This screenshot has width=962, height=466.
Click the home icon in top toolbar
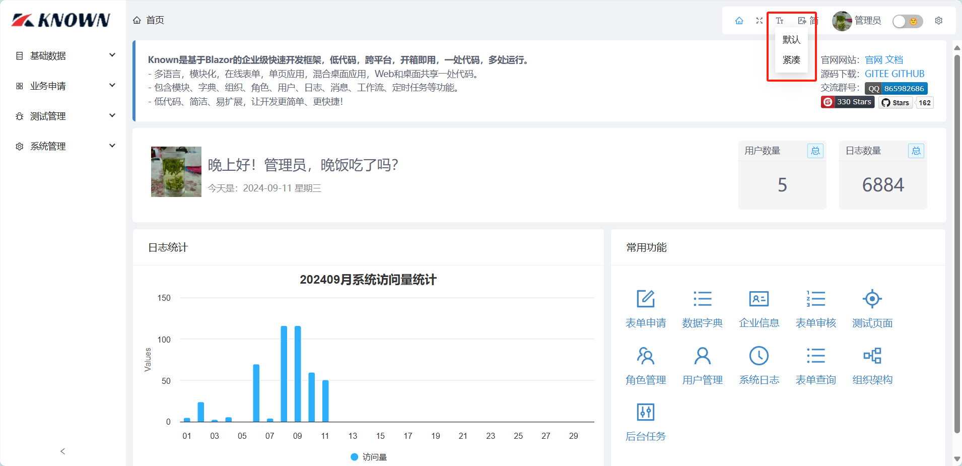(739, 21)
